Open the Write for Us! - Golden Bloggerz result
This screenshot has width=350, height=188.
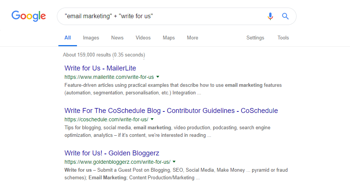(x=112, y=153)
